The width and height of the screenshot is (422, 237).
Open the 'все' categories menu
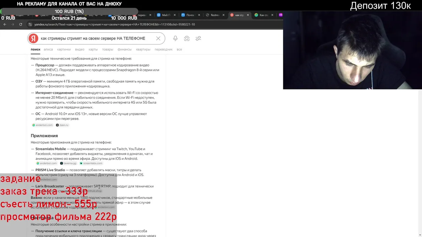[x=179, y=49]
